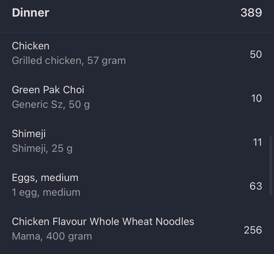274x254 pixels.
Task: Tap the 1 egg, medium serving text
Action: (x=46, y=192)
